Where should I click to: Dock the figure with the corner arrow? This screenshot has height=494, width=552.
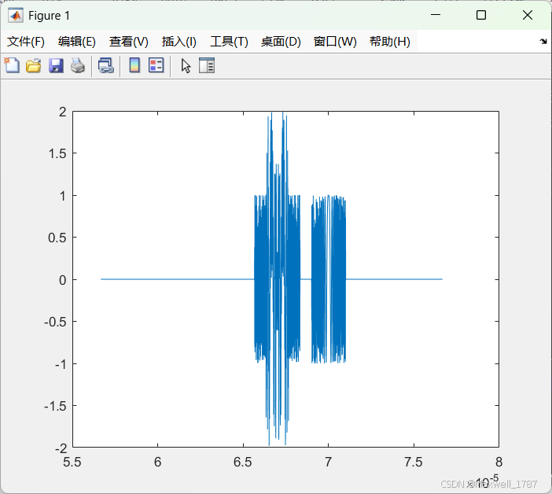point(543,41)
